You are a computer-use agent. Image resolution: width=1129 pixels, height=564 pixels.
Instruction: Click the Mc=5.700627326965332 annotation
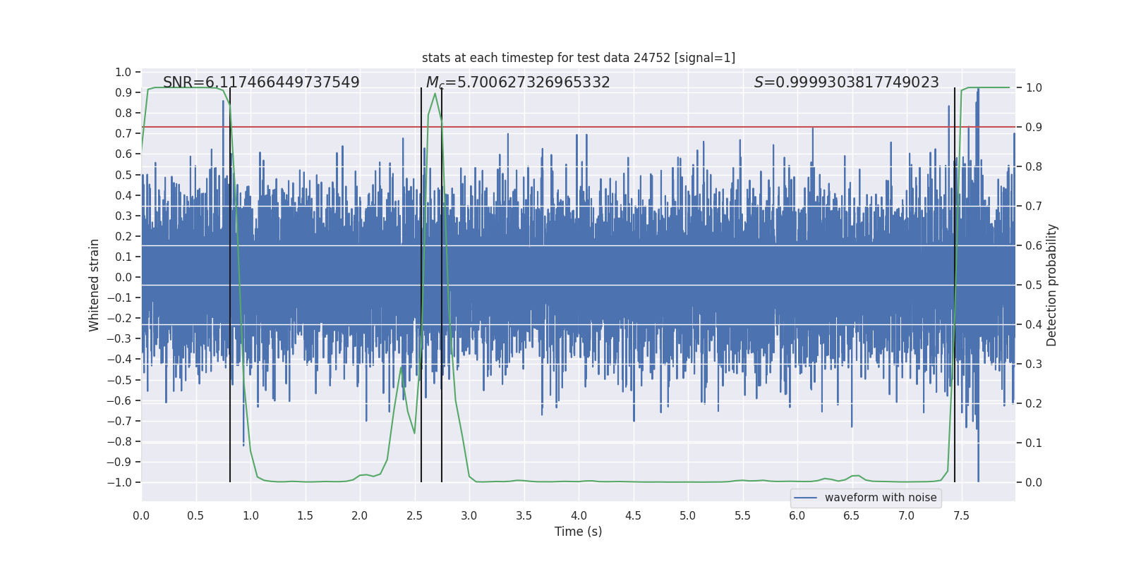click(x=518, y=82)
